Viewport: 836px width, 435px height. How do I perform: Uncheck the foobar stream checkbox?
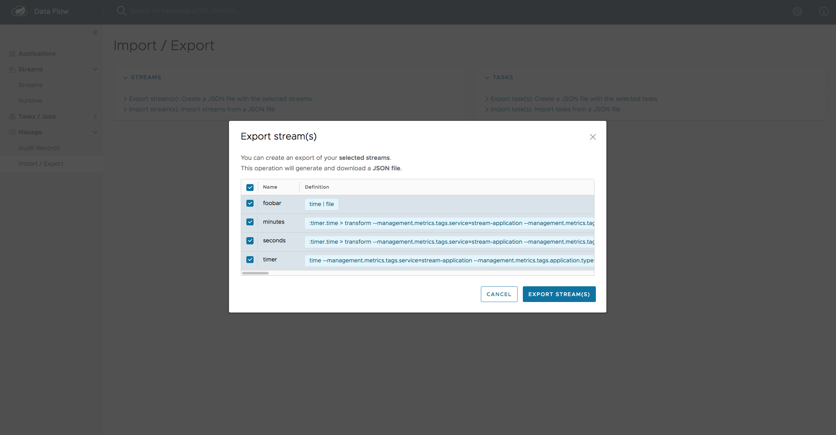click(250, 203)
